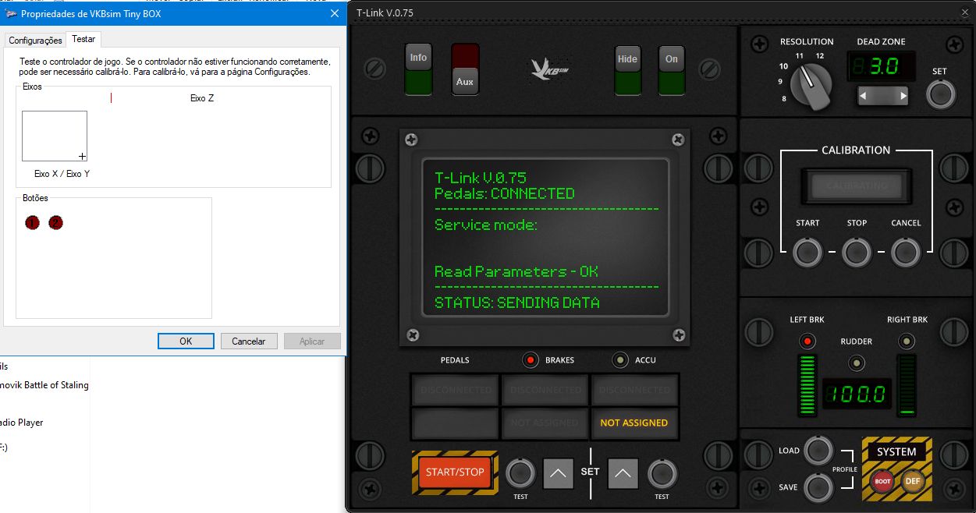Screen dimensions: 976x513
Task: Click the ACCU indicator light
Action: pos(620,360)
